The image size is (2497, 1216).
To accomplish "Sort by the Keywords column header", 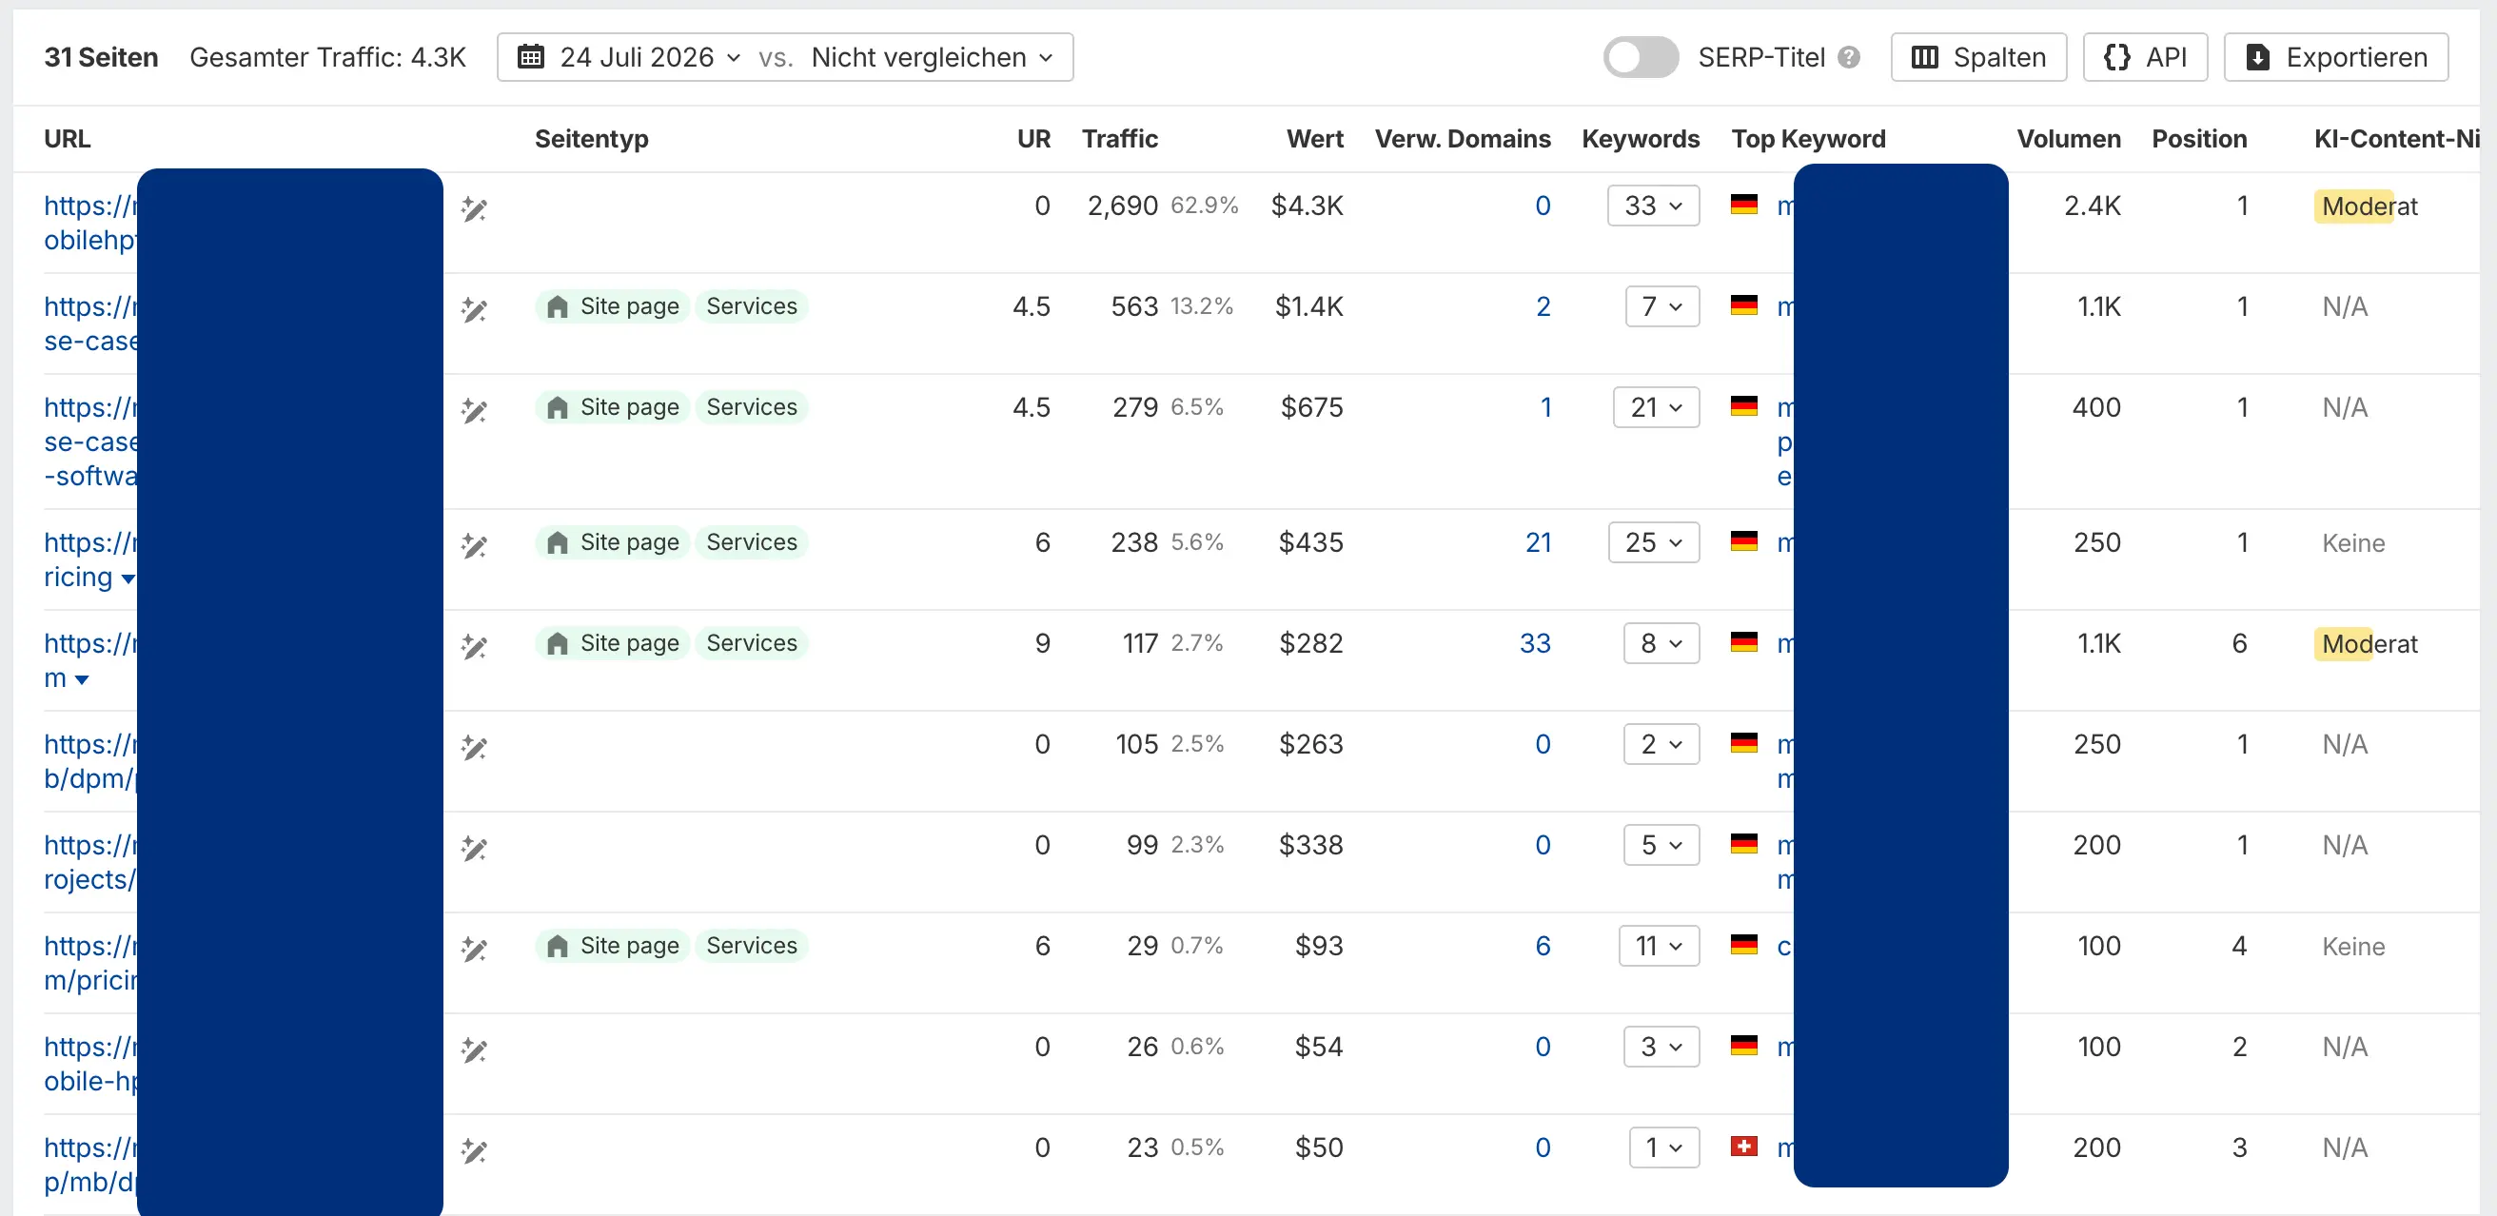I will click(1641, 139).
